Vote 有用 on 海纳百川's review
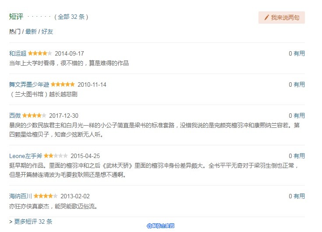This screenshot has height=232, width=322. point(299,196)
